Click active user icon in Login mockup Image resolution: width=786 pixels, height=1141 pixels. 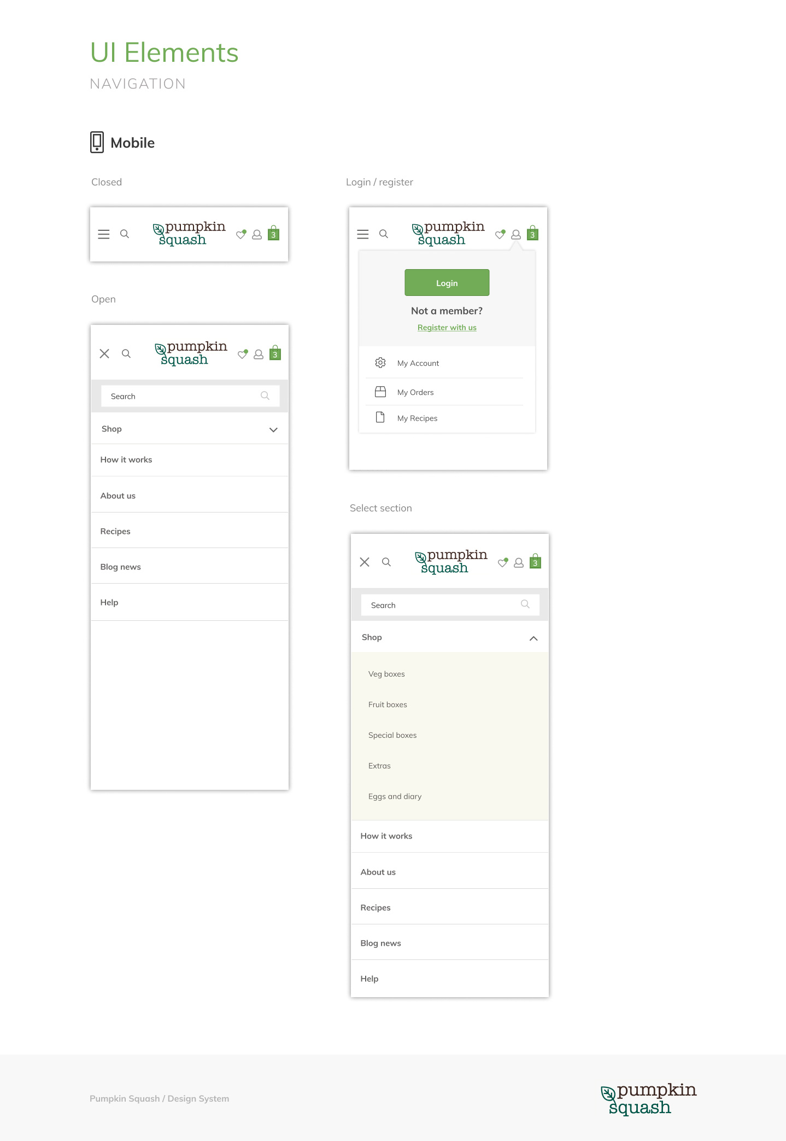point(516,235)
